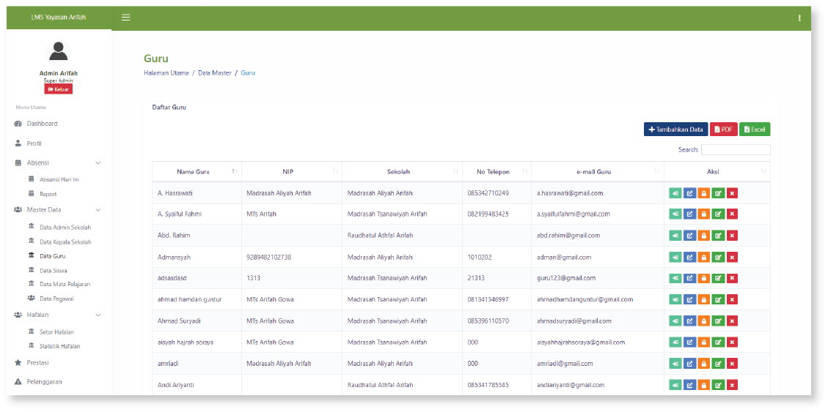
Task: Click the LMS Yayasan Arifah brand title
Action: coord(59,18)
